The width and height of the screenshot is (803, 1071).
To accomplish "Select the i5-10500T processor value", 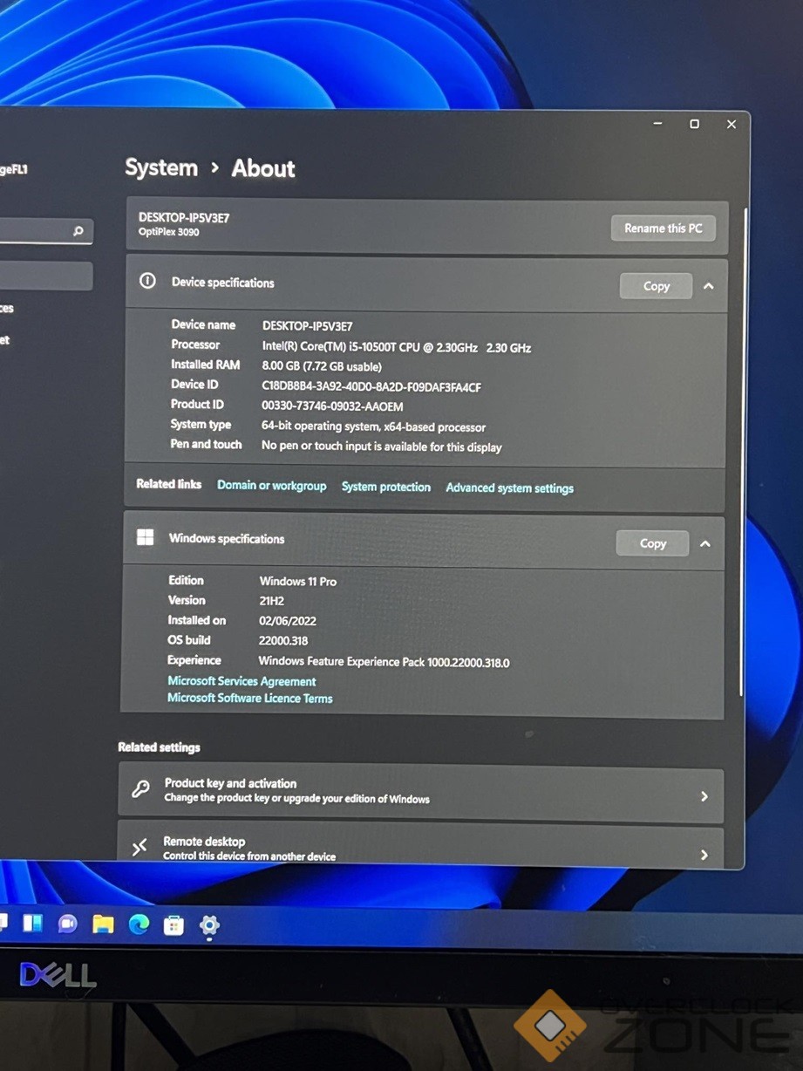I will pos(397,347).
